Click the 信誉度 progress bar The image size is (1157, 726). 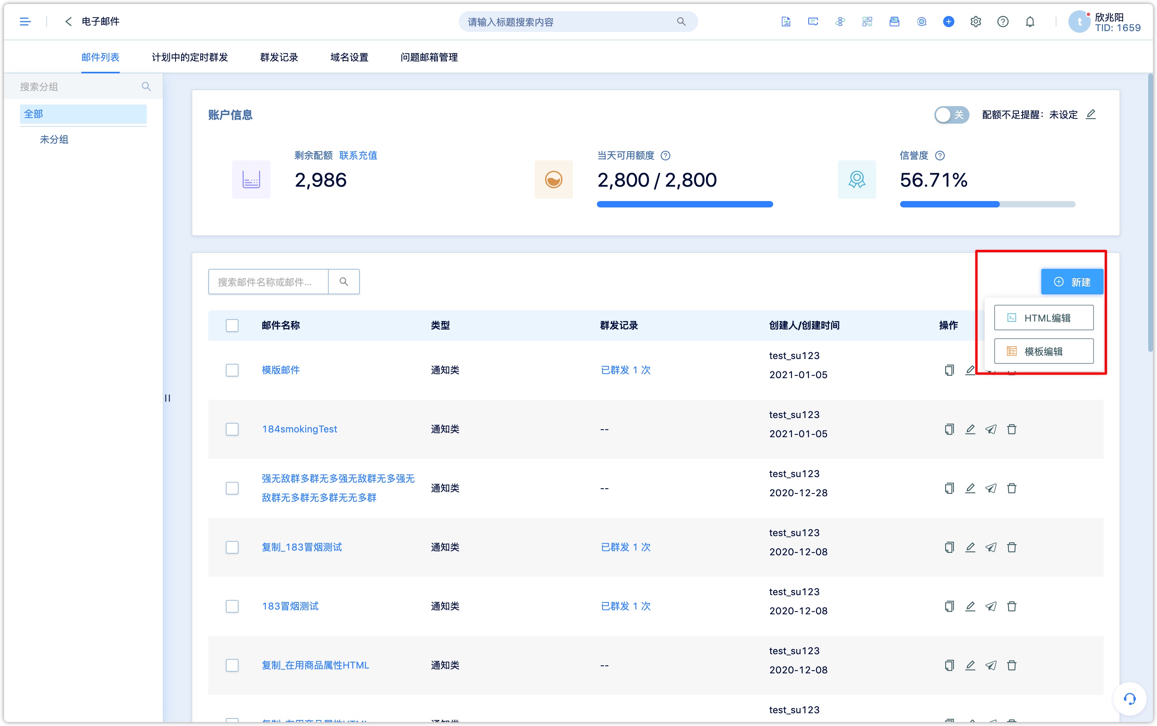(x=987, y=205)
